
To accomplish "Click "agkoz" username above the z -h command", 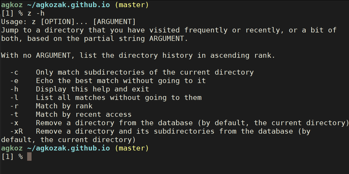I will coord(12,5).
